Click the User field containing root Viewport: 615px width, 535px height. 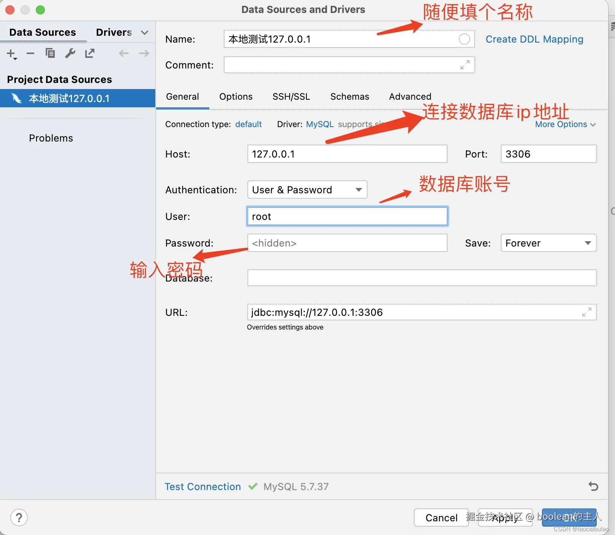pyautogui.click(x=347, y=216)
